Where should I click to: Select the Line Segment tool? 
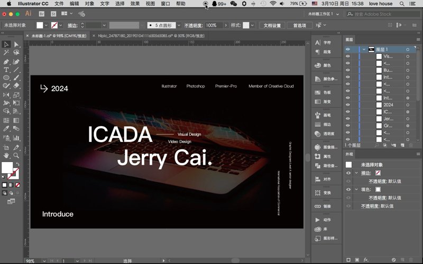point(16,70)
